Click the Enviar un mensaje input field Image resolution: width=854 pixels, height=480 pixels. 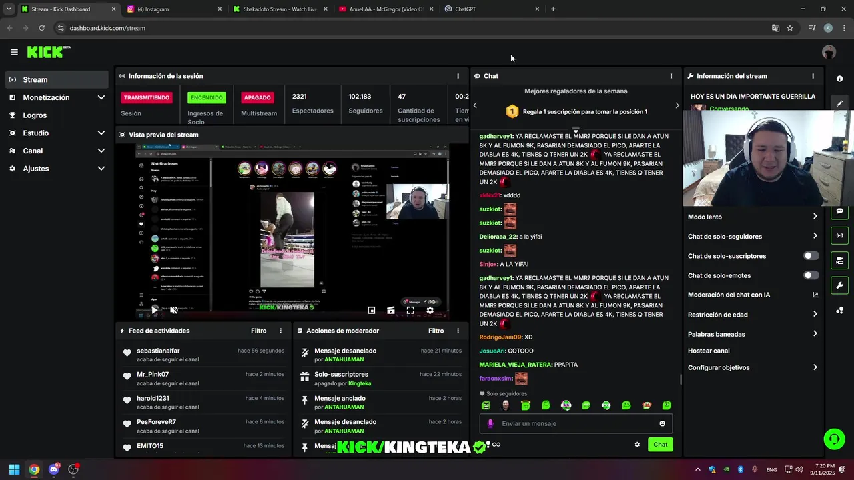point(576,423)
